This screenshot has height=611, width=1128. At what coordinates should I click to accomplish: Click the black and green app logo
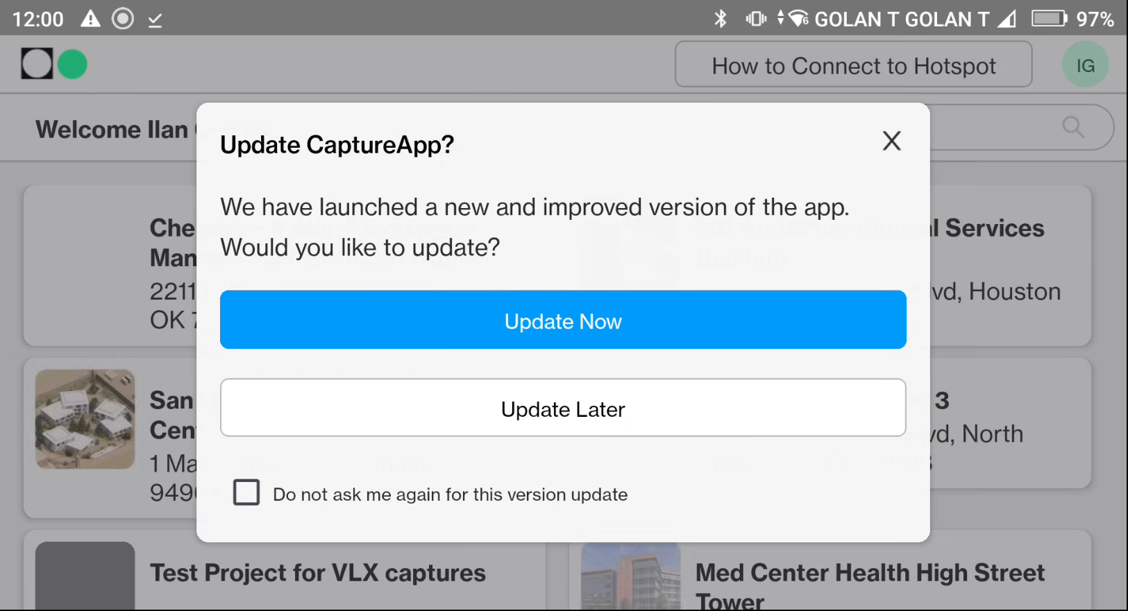click(x=54, y=64)
